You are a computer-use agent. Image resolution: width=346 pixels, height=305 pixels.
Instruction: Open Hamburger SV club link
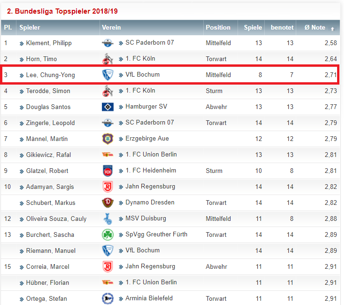coord(146,107)
